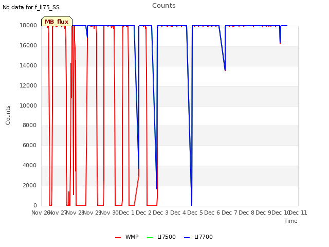Image resolution: width=329 pixels, height=247 pixels.
Task: Click the 12000 y-axis tick label
Action: pos(28,86)
